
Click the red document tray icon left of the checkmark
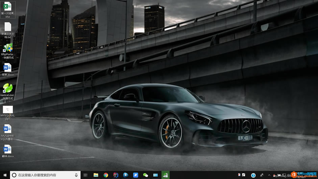[239, 175]
